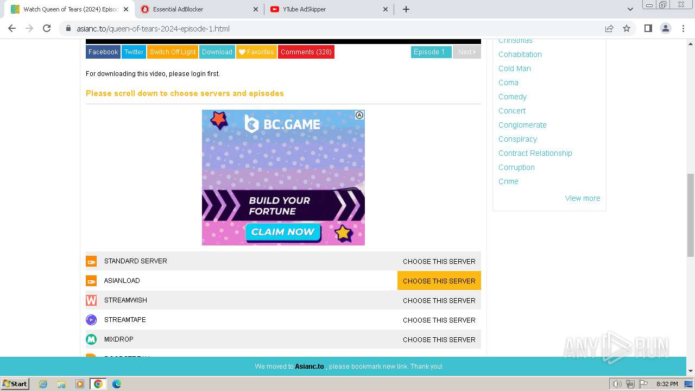Viewport: 695px width, 391px height.
Task: Select the STREAMTAPE purple play icon
Action: [91, 320]
